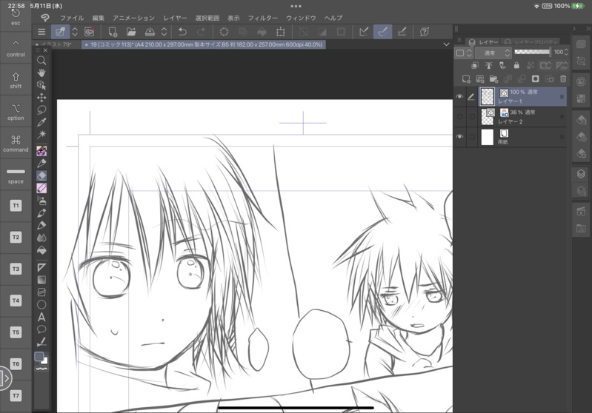Viewport: 592px width, 413px height.
Task: Select the Airbrush tool
Action: tap(41, 201)
